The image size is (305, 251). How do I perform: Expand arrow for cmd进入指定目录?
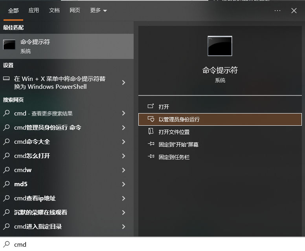[x=123, y=227]
